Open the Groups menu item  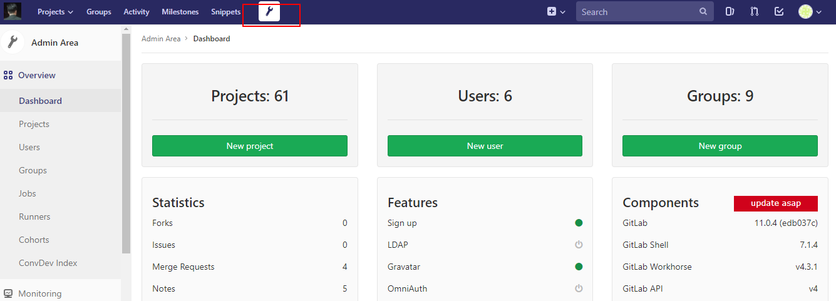coord(99,12)
